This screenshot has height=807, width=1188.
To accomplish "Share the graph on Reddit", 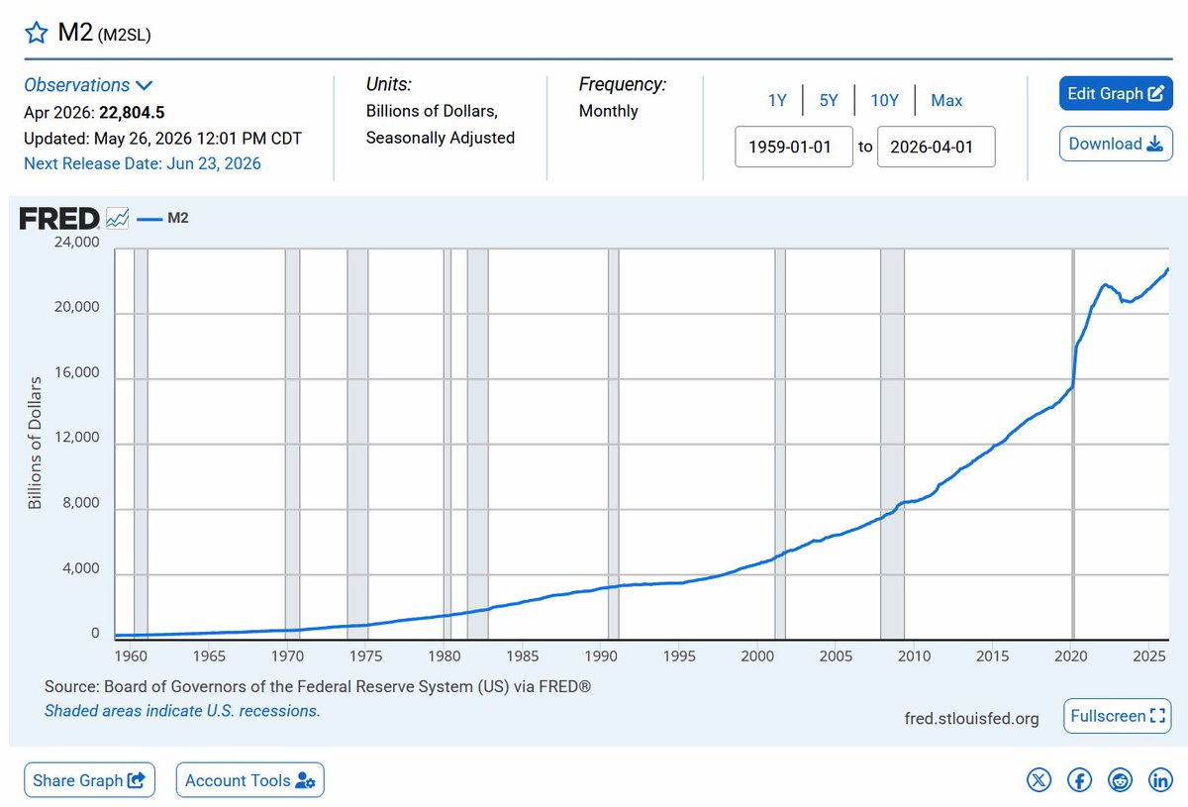I will tap(1120, 780).
